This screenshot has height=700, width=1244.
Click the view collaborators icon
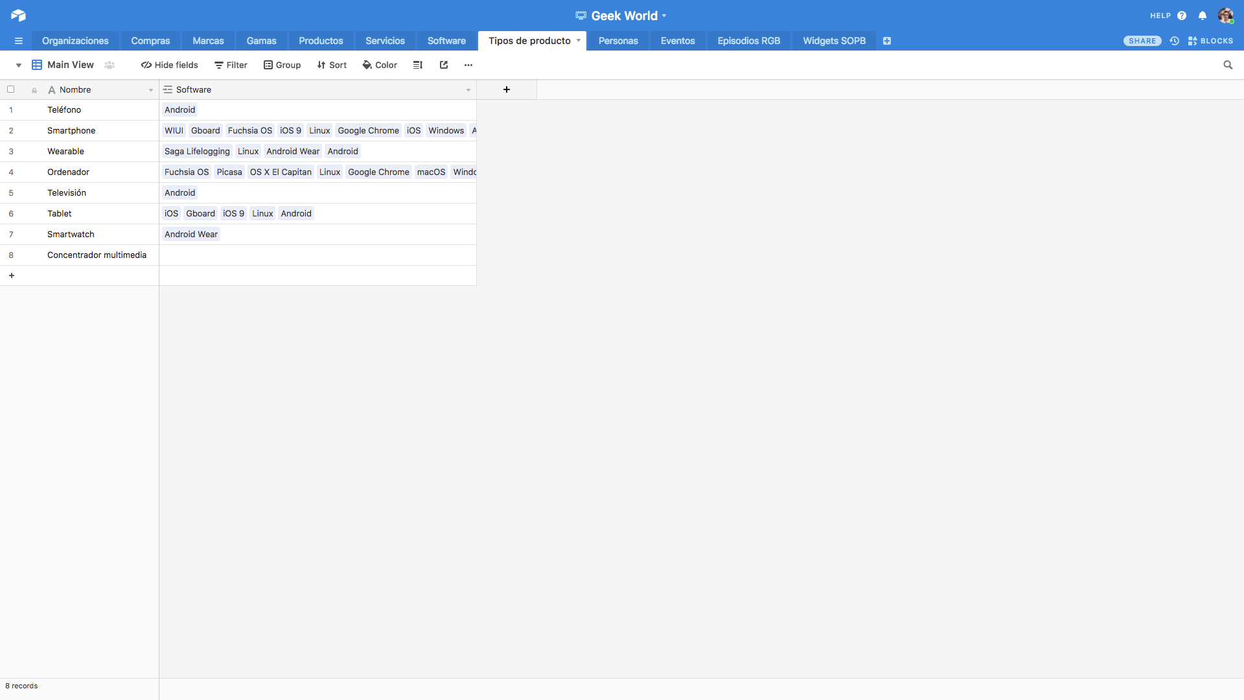tap(109, 65)
